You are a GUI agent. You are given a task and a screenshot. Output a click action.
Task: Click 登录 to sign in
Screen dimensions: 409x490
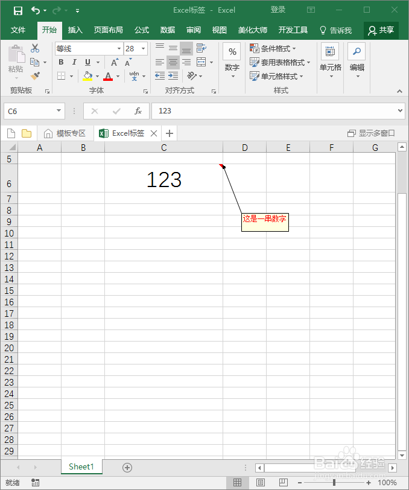(278, 10)
